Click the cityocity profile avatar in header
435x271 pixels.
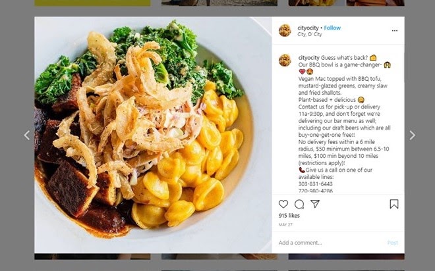tap(285, 30)
